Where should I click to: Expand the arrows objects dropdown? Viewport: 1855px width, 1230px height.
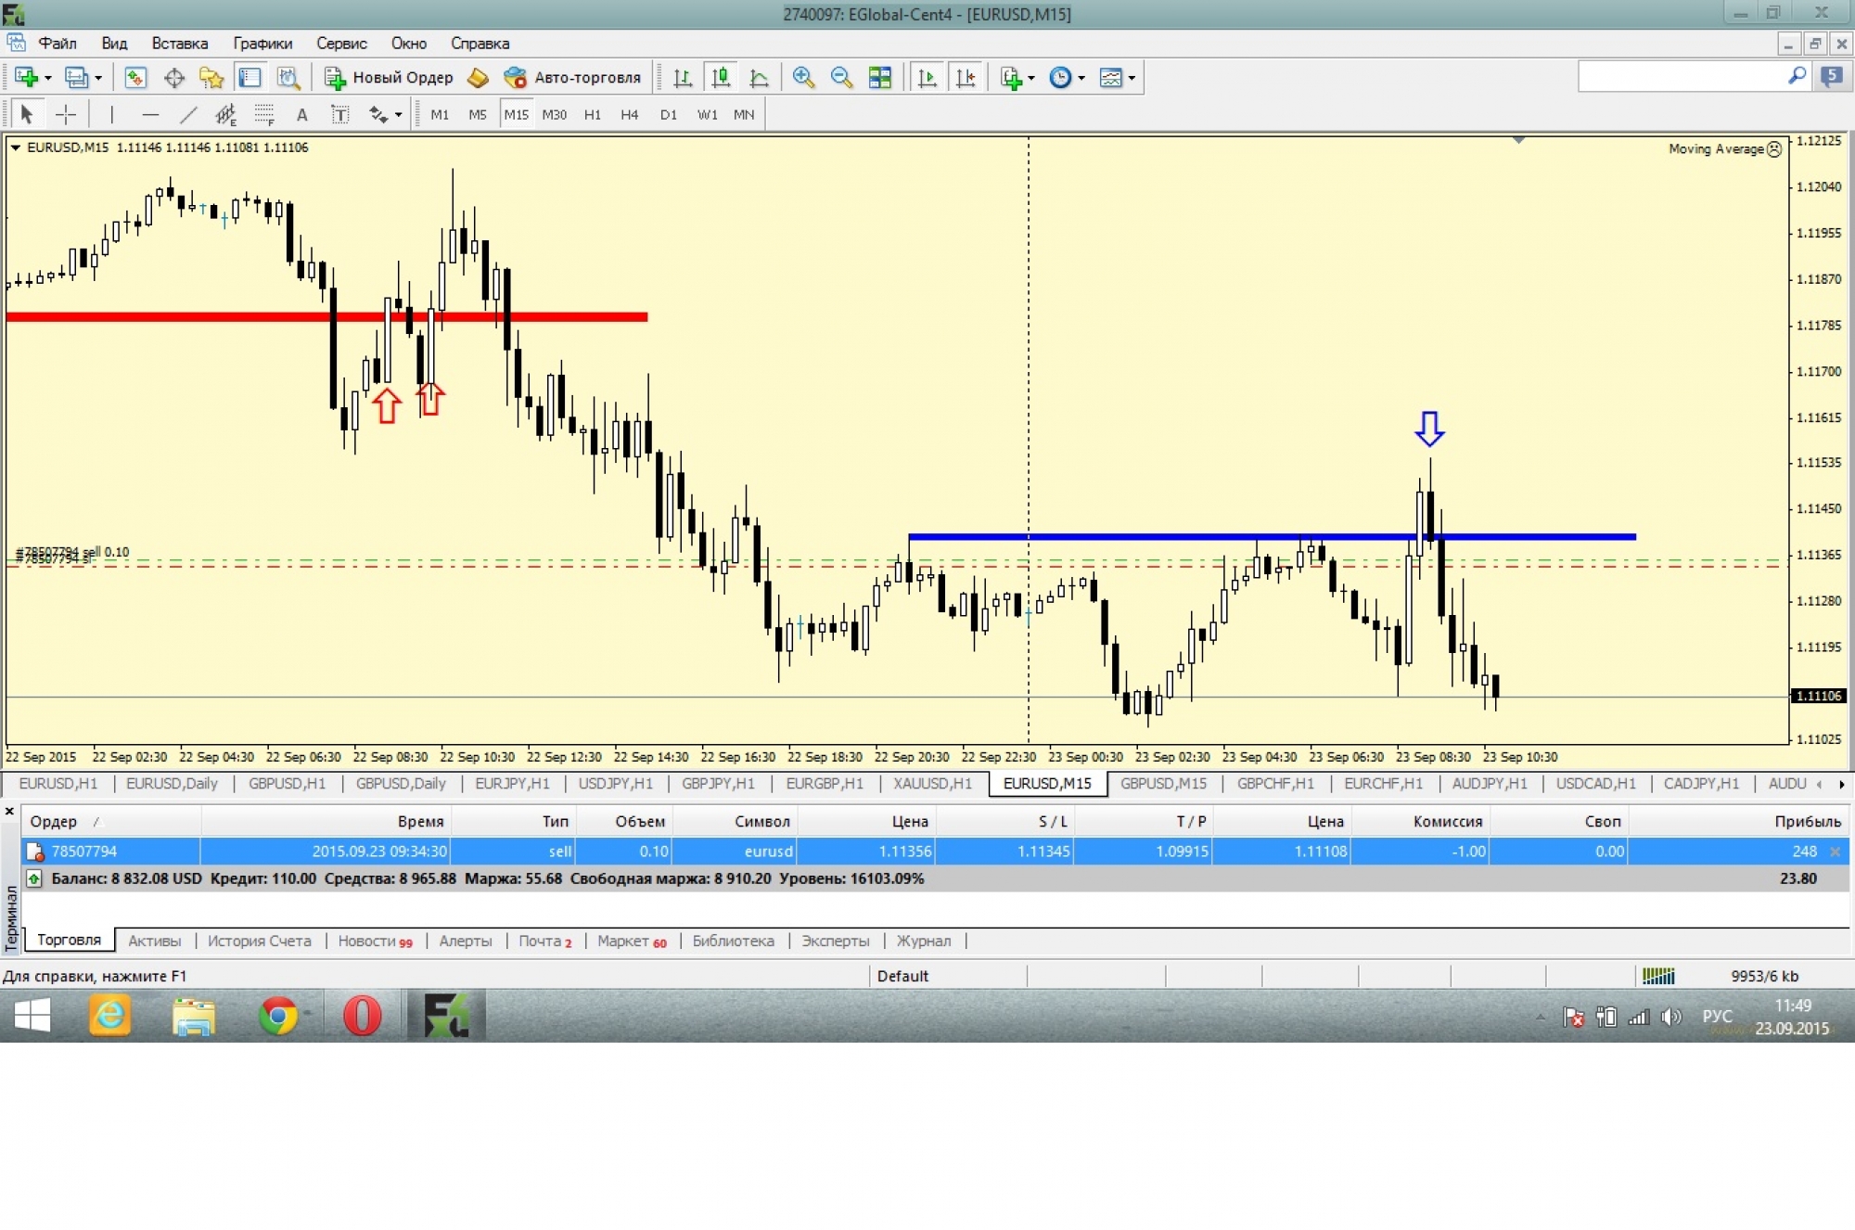click(398, 115)
